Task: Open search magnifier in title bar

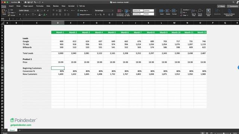Action: [x=233, y=2]
